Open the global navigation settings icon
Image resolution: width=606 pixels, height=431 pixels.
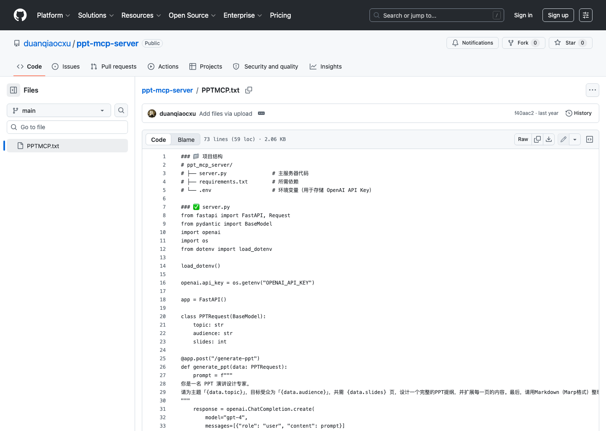[x=586, y=15]
